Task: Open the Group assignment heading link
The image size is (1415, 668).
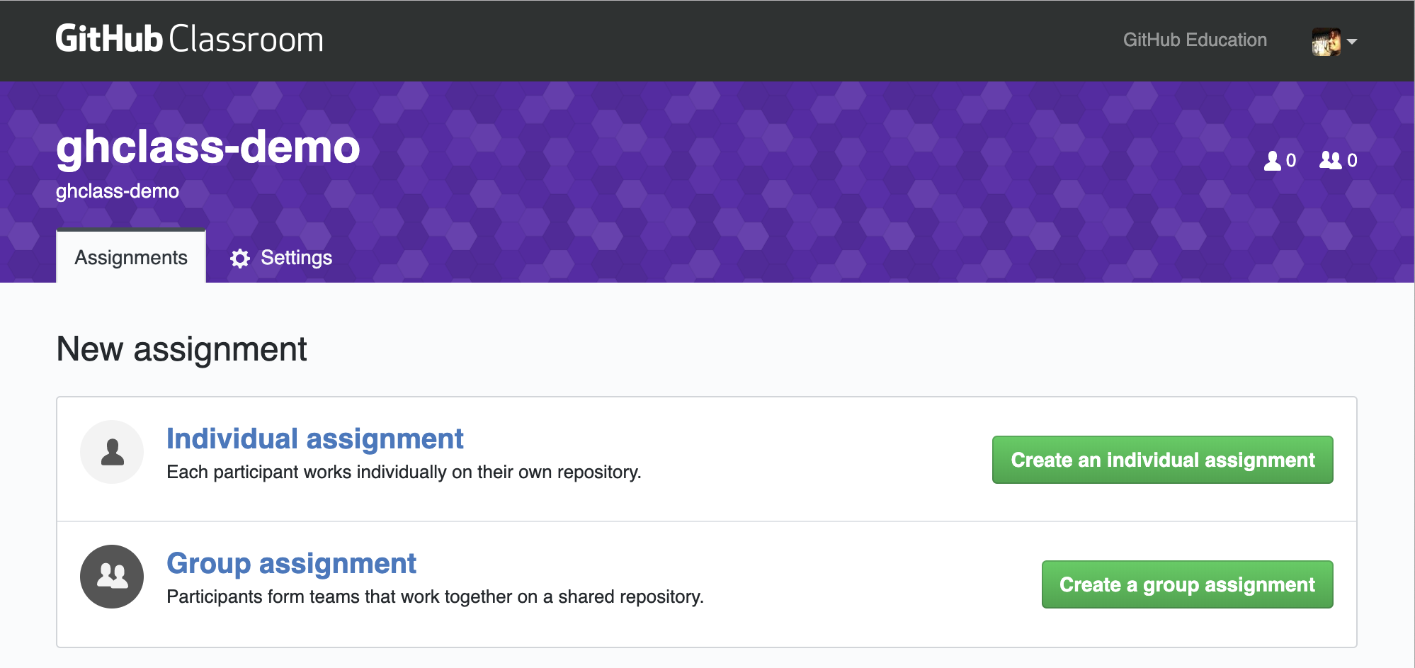Action: [x=291, y=564]
